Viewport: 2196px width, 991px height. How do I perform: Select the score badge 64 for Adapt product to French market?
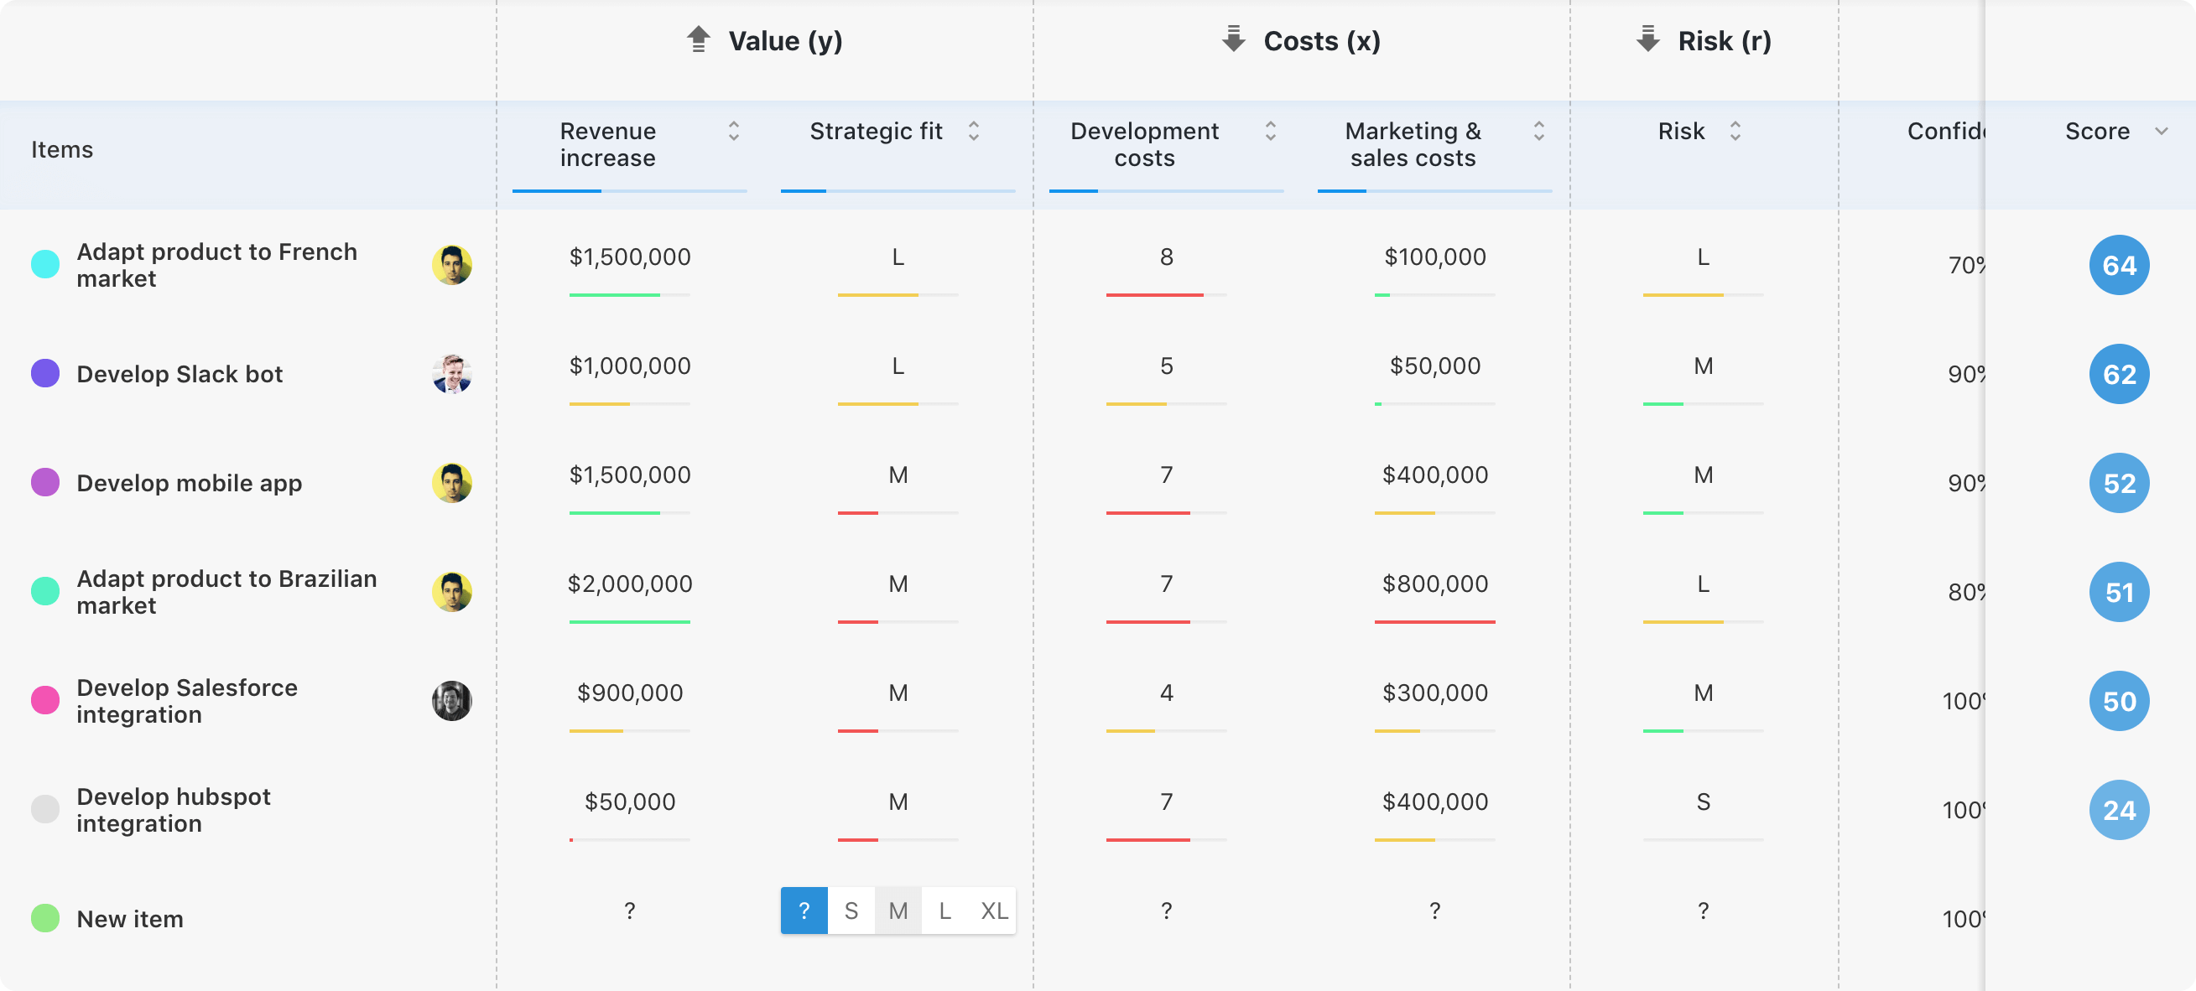click(x=2121, y=265)
